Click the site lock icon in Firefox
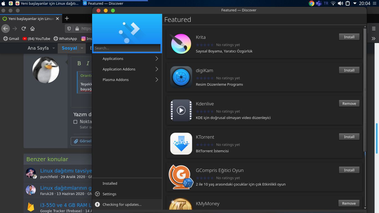The width and height of the screenshot is (379, 213). click(x=77, y=29)
